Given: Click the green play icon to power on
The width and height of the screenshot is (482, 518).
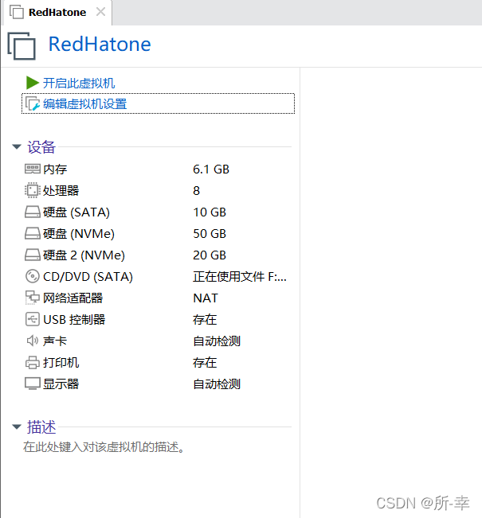Looking at the screenshot, I should click(x=33, y=83).
